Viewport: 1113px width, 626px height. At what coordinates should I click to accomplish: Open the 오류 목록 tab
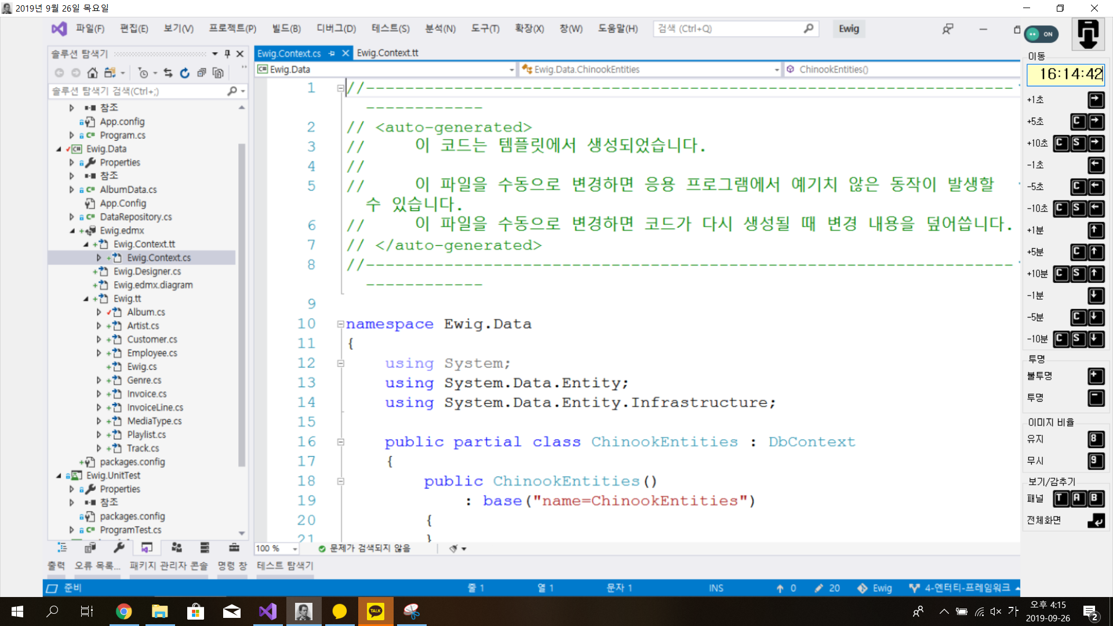click(97, 566)
